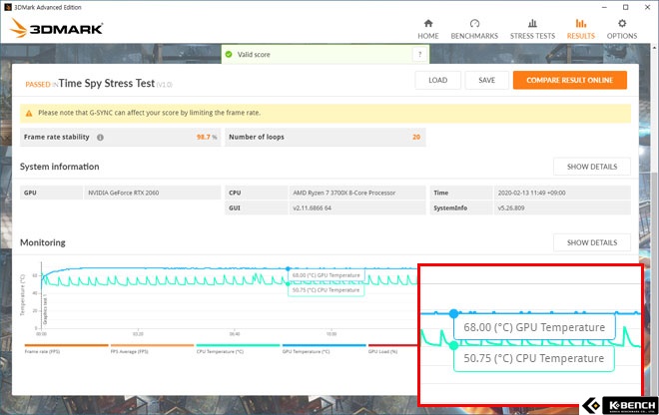Click the SAVE button

click(x=486, y=80)
